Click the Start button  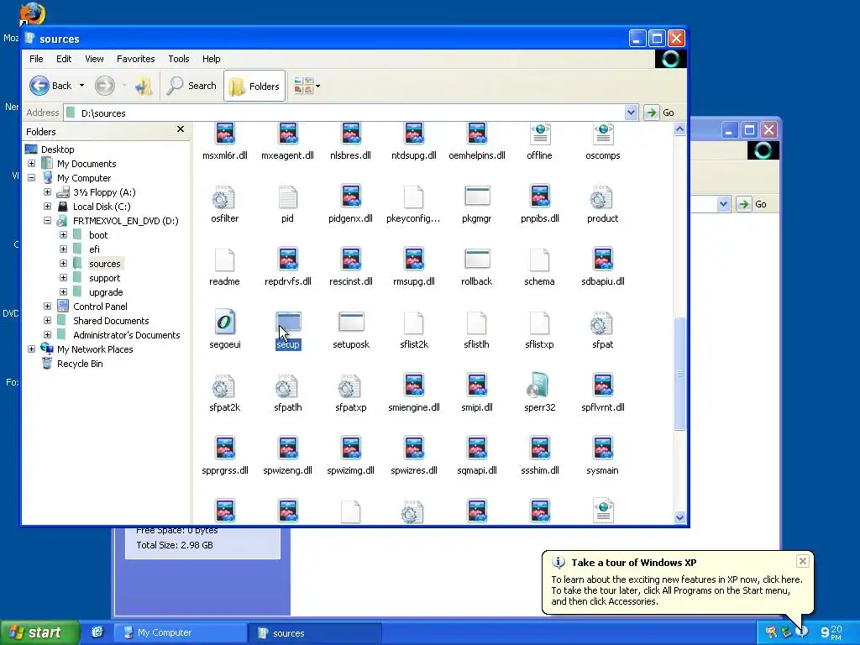[39, 632]
